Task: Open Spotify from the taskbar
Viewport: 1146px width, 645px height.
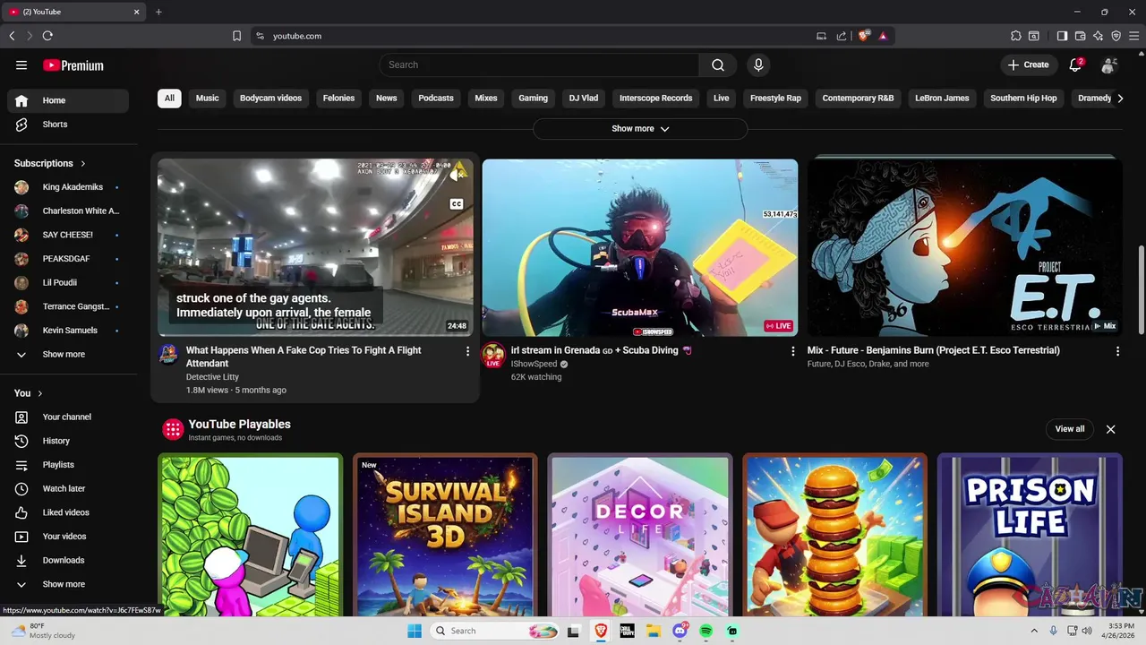Action: (706, 631)
